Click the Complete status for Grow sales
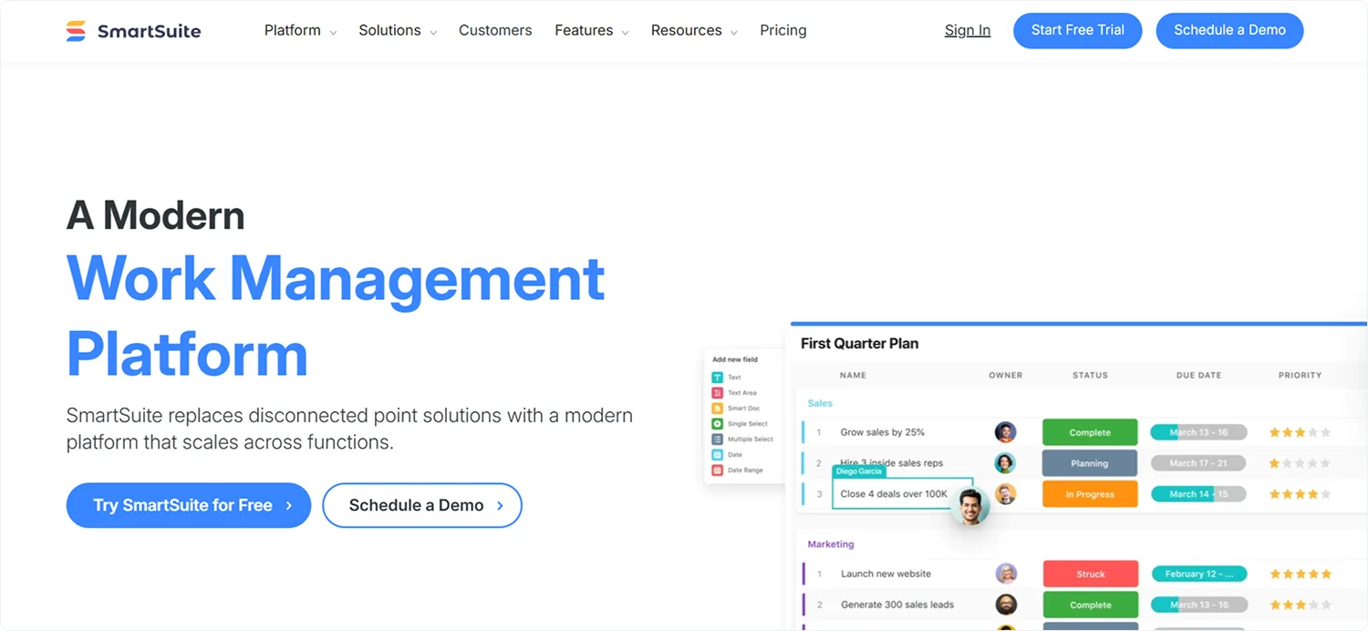Viewport: 1368px width, 631px height. point(1090,432)
